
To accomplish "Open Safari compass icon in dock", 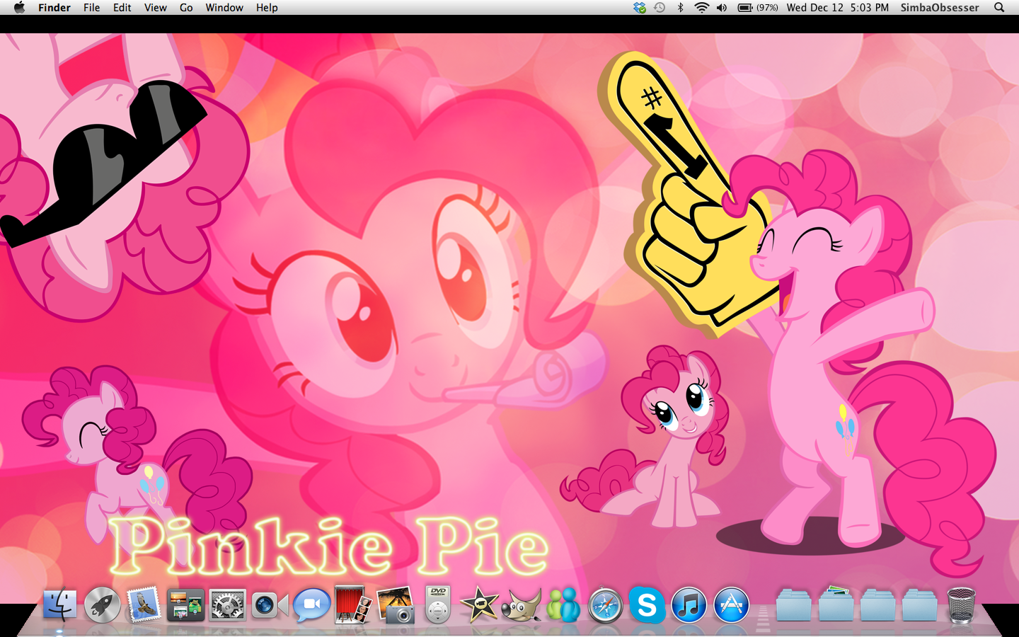I will (605, 606).
